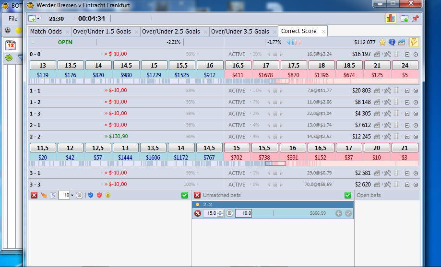
Task: Toggle the lightning one-click betting button
Action: pyautogui.click(x=414, y=42)
